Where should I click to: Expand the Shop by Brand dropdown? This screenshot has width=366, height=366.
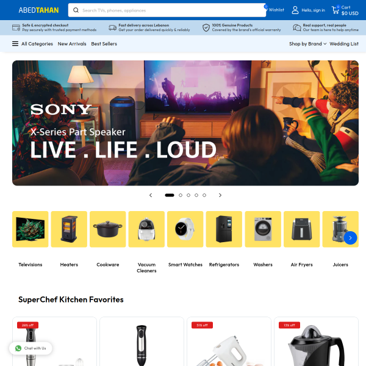tap(307, 44)
